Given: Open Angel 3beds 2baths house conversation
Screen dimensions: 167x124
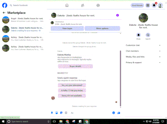Looking at the screenshot, I should point(23,20).
